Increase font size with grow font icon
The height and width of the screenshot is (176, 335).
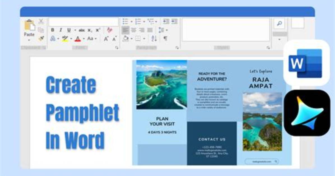(x=106, y=39)
